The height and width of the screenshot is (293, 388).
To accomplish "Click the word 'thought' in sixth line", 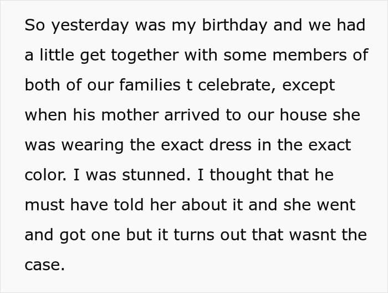I will point(241,176).
